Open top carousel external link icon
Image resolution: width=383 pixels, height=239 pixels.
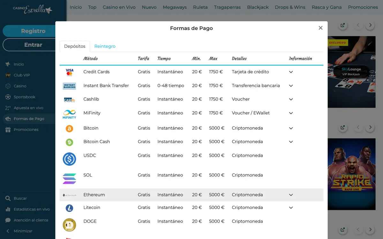pos(342,25)
